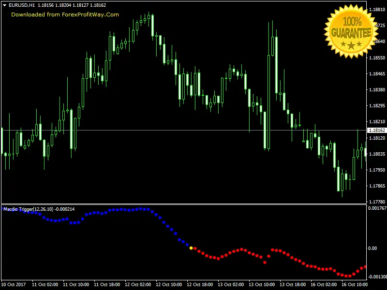387x290 pixels.
Task: Click the 1.17950 price axis label
Action: [x=377, y=170]
